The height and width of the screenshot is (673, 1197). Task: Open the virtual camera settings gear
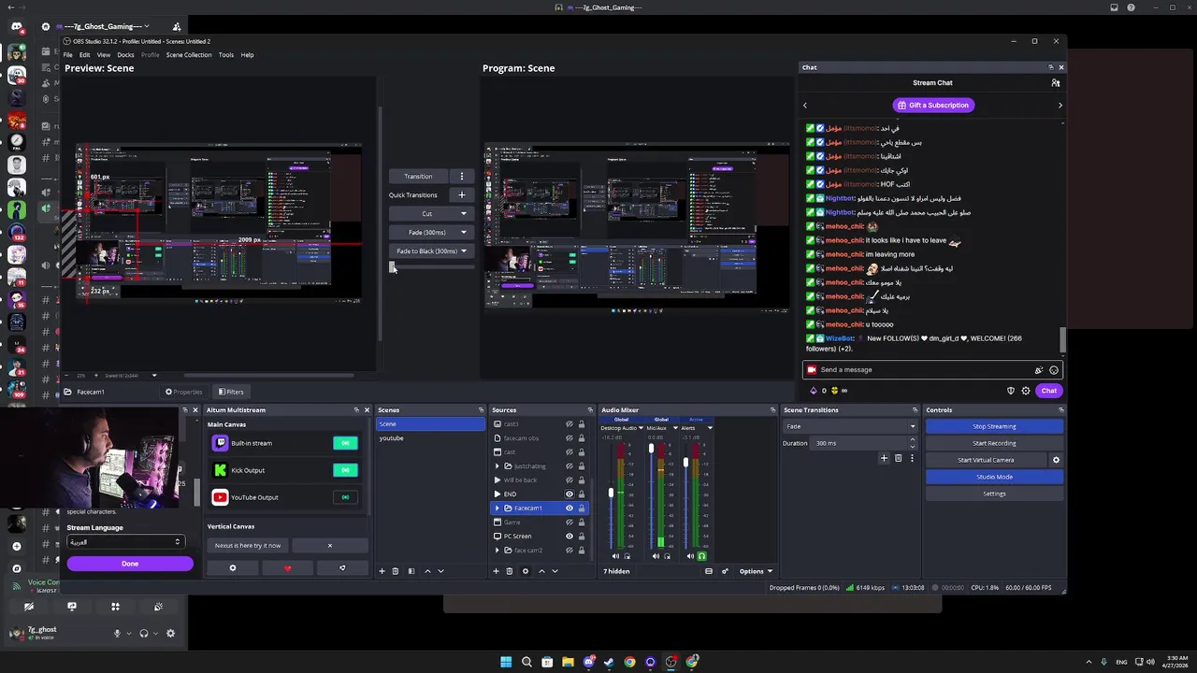tap(1056, 460)
